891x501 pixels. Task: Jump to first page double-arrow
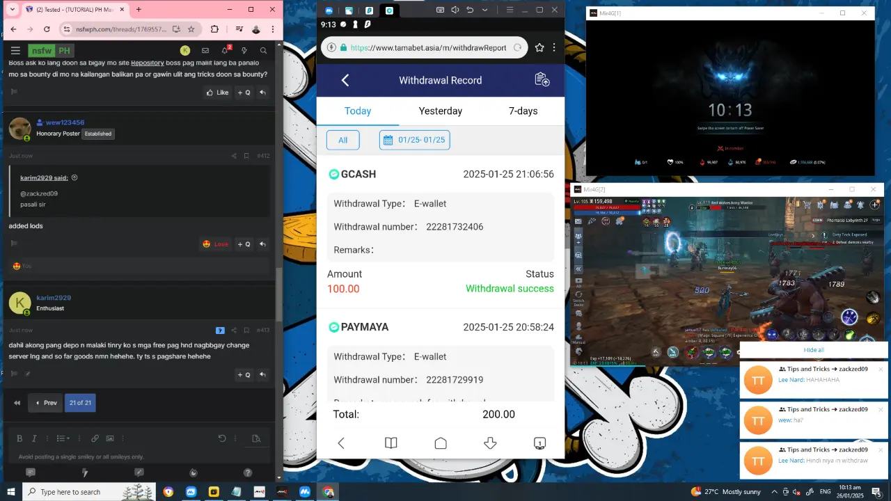pos(17,403)
